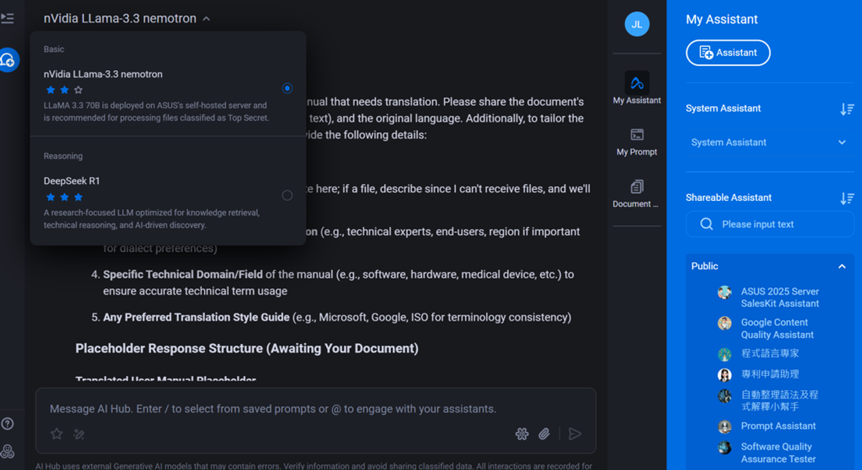Click the magic wand prompt icon
862x470 pixels.
tap(79, 434)
